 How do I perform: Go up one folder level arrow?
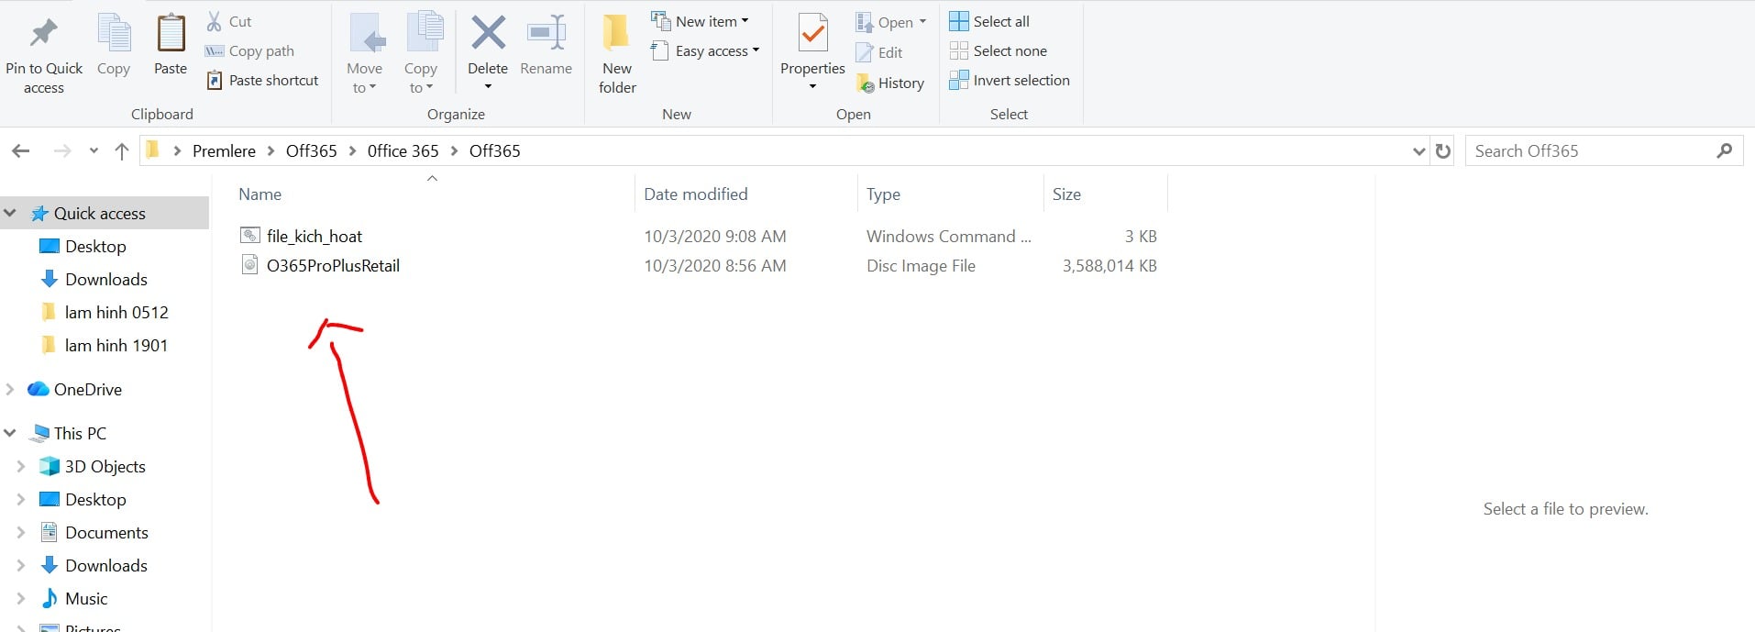click(x=121, y=151)
